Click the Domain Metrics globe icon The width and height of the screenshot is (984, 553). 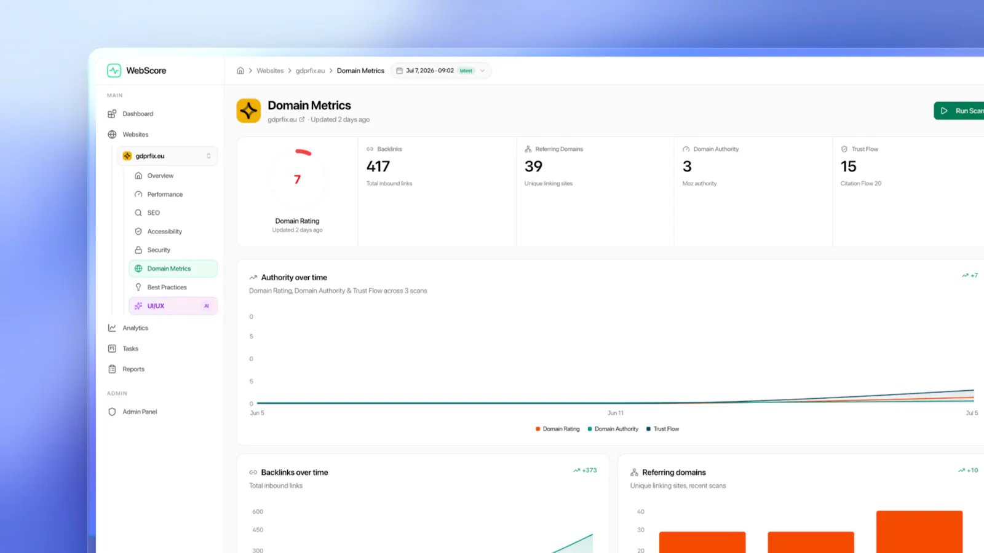(x=138, y=269)
